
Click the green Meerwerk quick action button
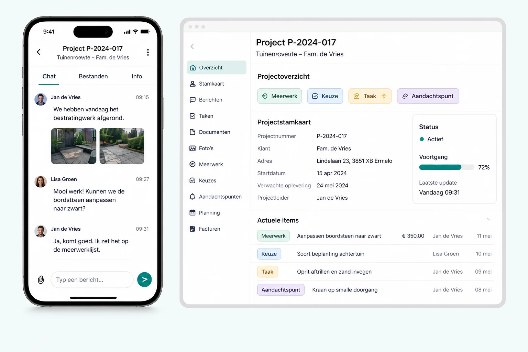pos(279,96)
